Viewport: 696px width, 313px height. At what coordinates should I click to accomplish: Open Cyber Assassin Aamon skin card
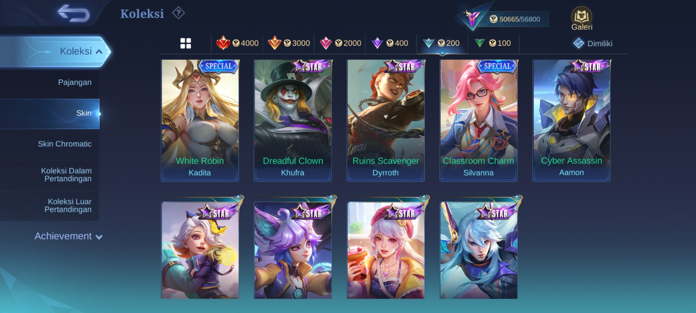coord(571,121)
